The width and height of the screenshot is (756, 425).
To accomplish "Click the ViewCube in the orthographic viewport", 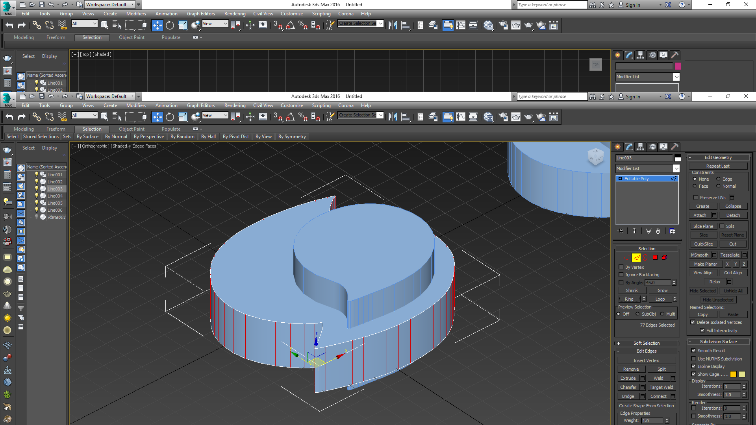I will click(595, 157).
